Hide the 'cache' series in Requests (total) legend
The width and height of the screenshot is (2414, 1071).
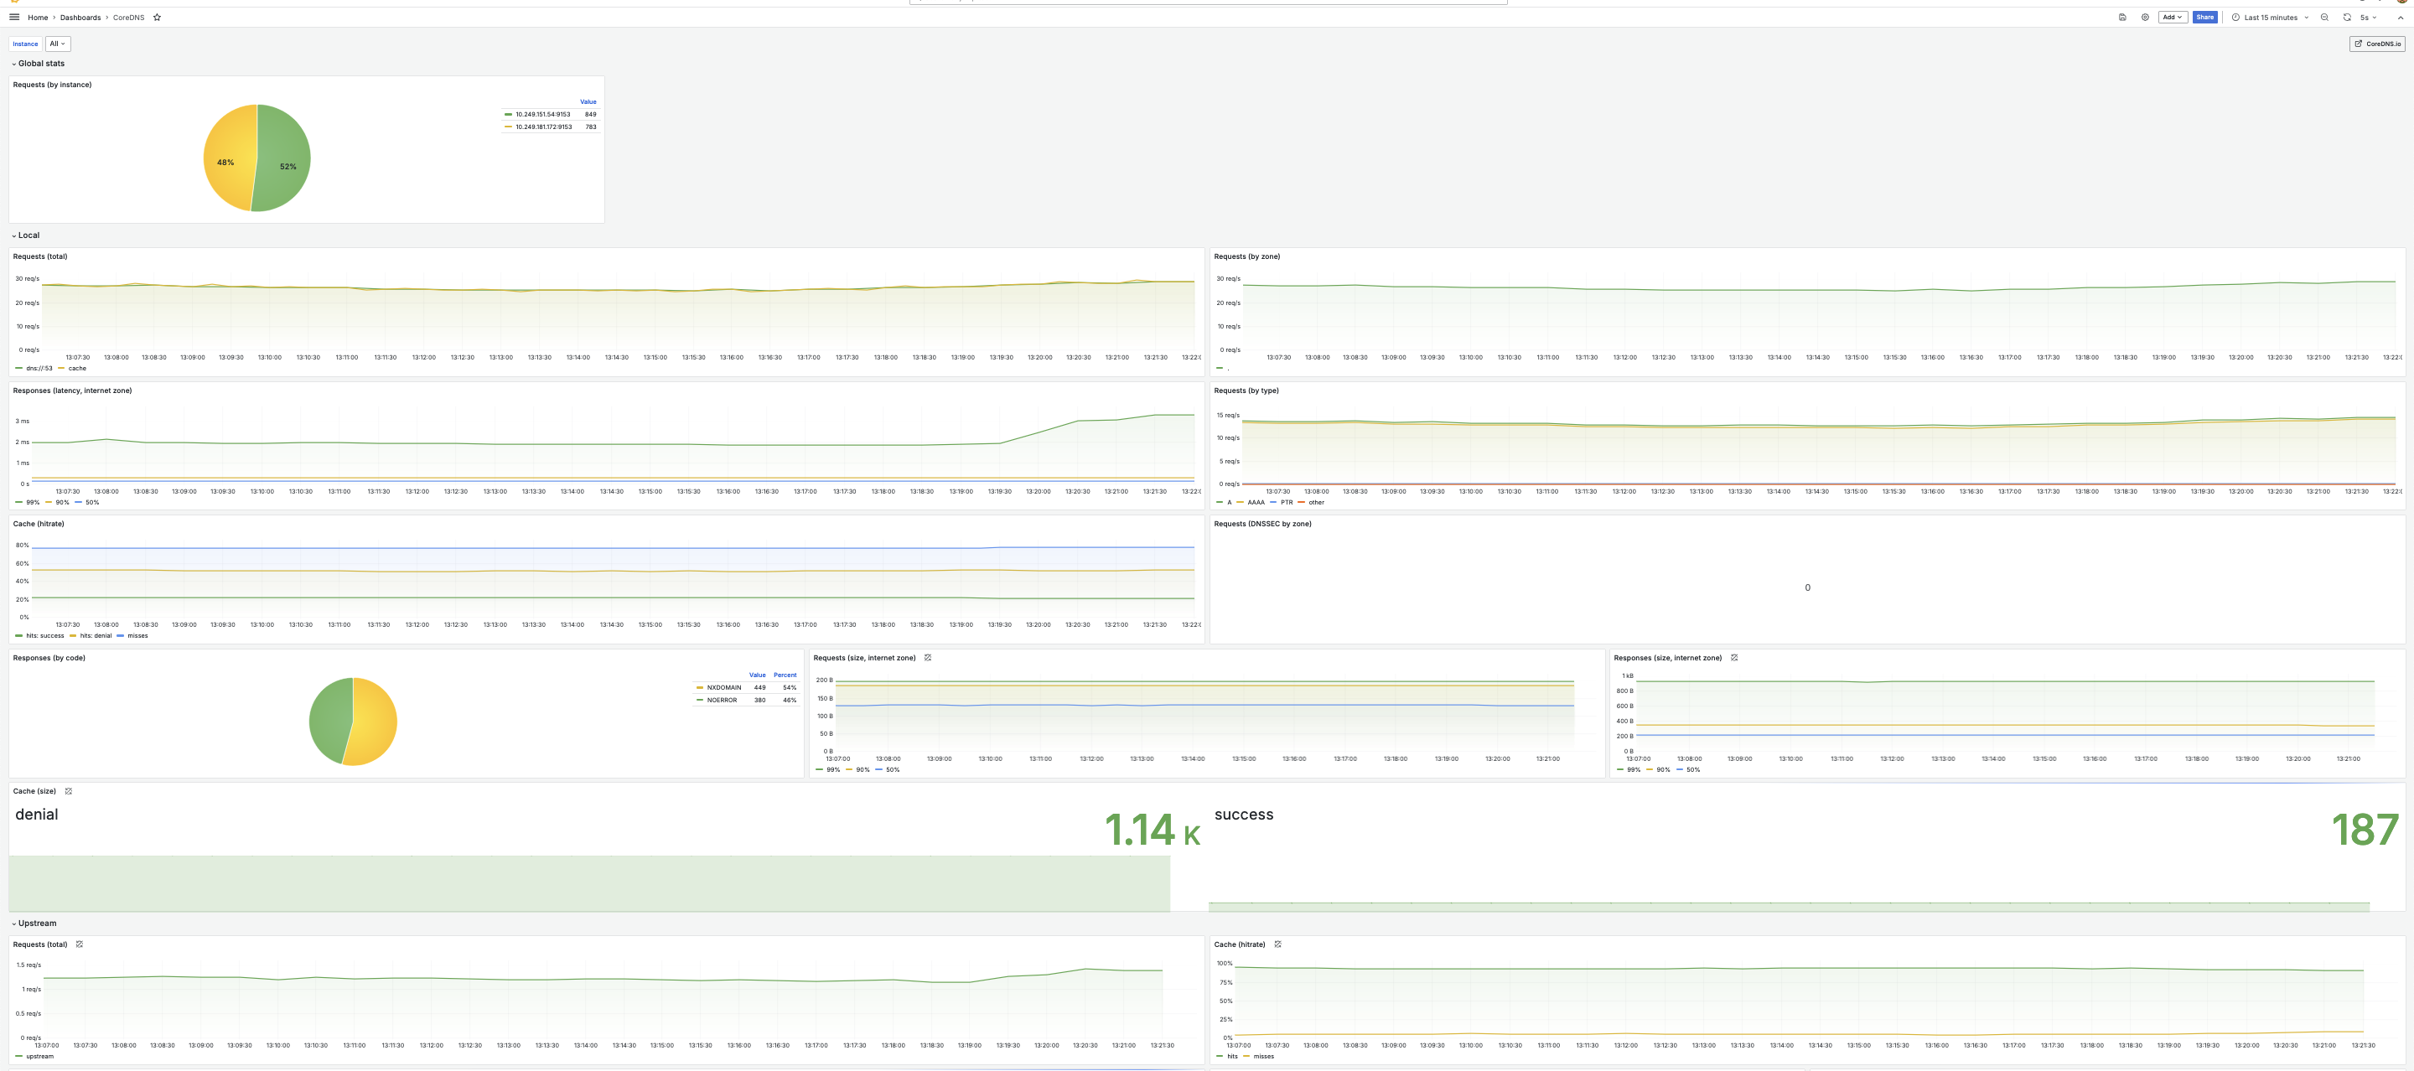(76, 368)
